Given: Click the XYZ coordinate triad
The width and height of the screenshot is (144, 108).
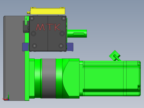Looking at the screenshot, I should click(6, 96).
